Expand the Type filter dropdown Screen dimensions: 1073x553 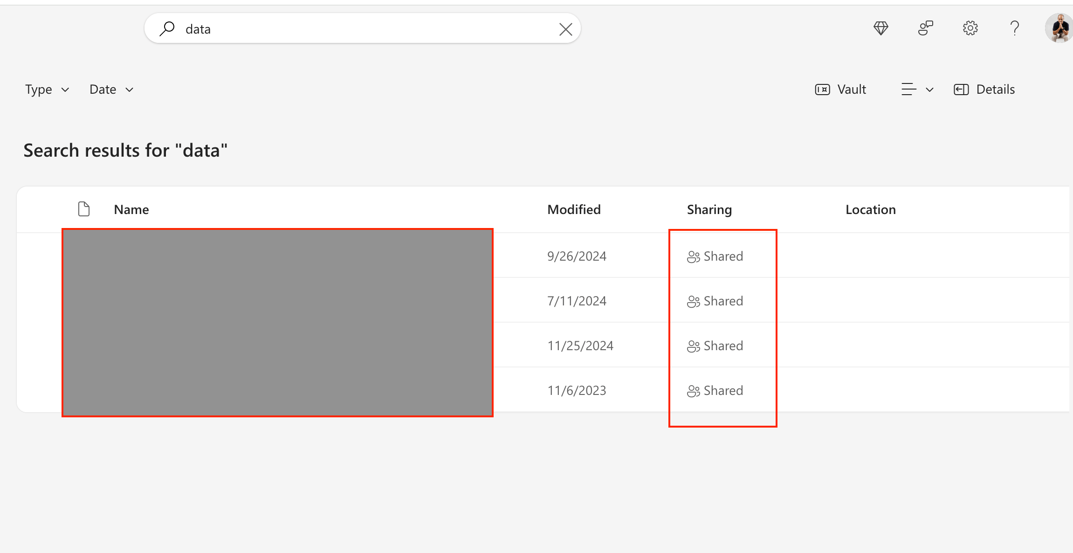coord(47,90)
